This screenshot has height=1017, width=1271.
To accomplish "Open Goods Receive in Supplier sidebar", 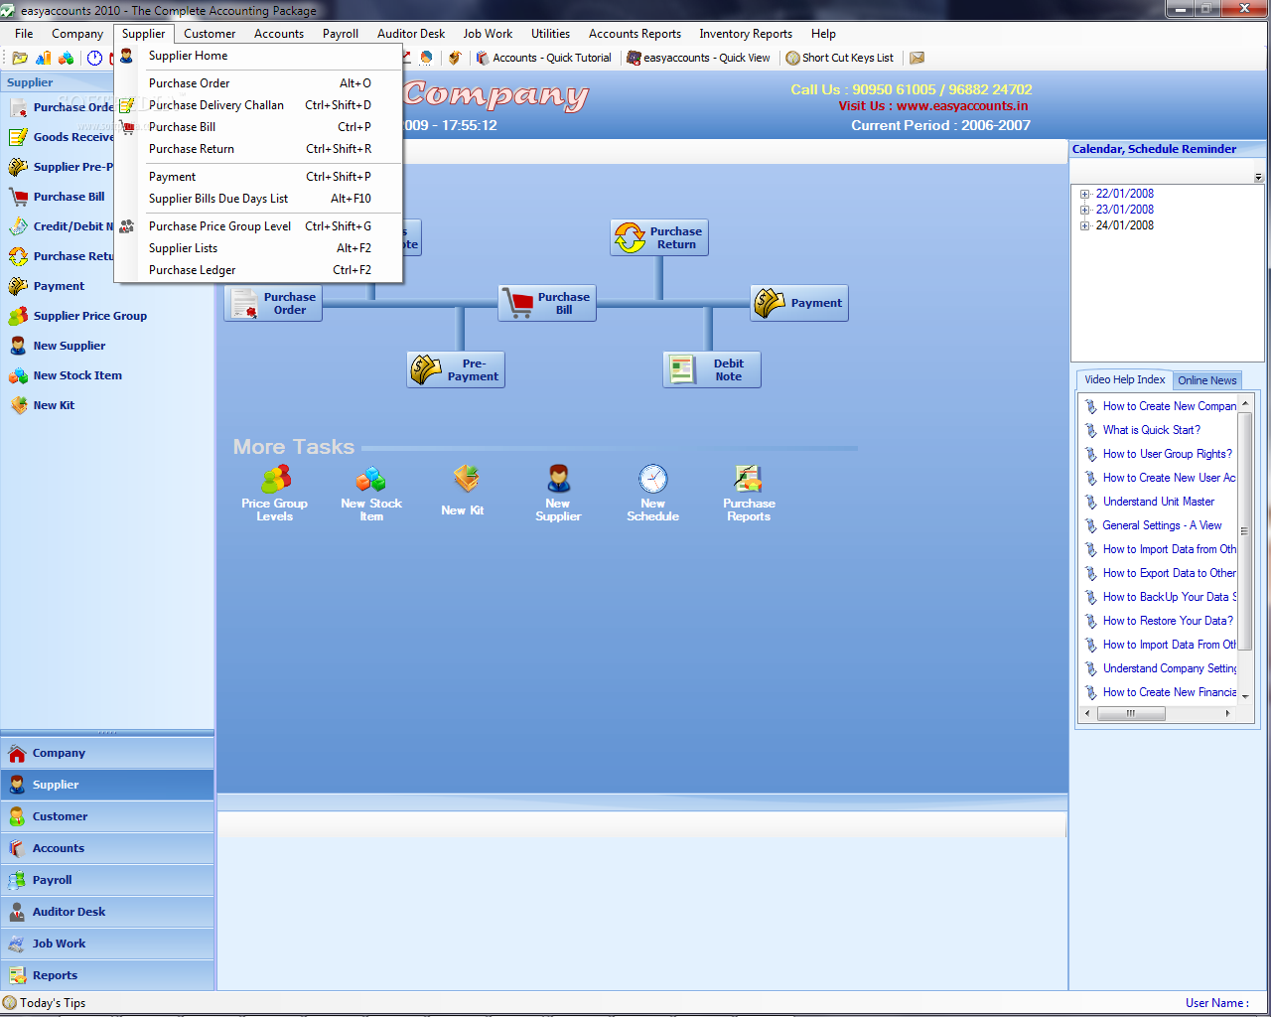I will tap(60, 137).
